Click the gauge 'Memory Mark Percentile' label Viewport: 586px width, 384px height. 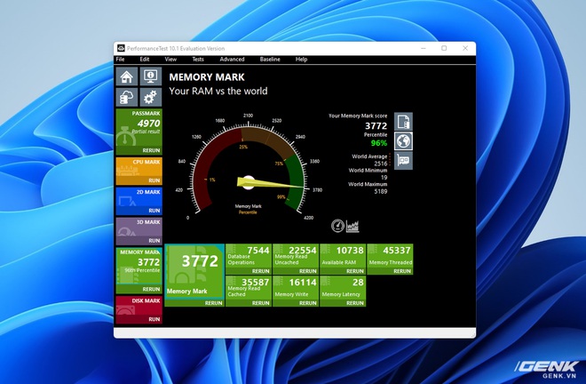point(248,209)
